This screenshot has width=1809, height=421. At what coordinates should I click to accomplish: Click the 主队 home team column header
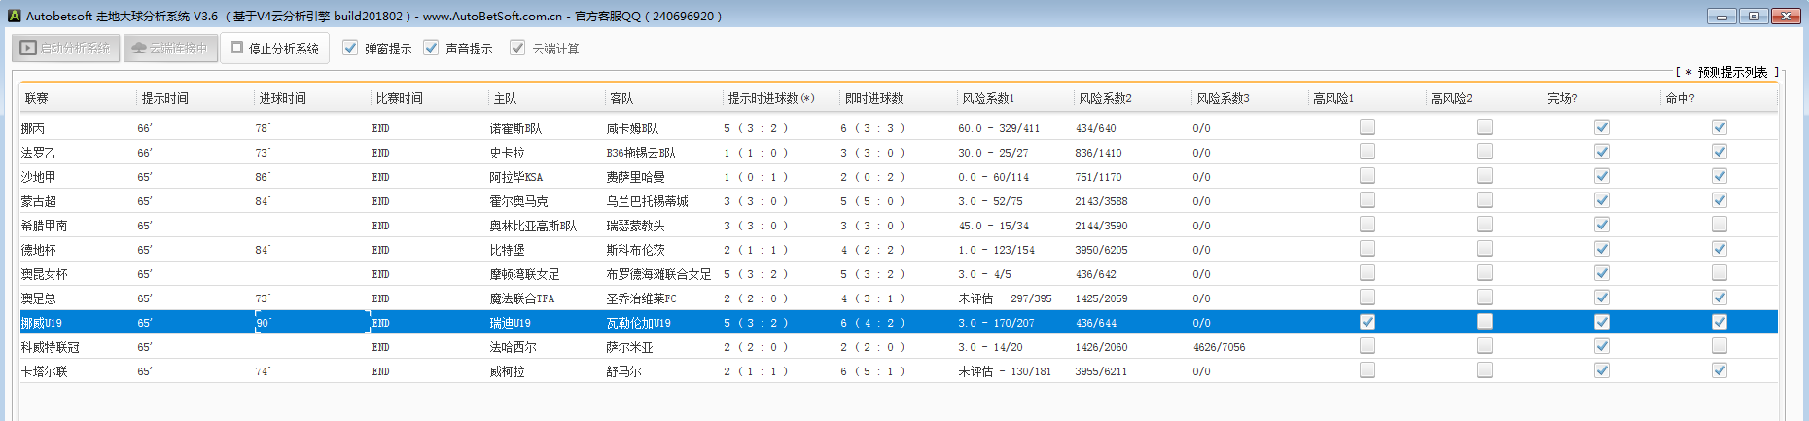point(505,98)
